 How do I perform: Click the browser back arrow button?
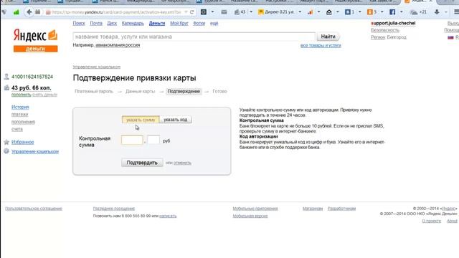[x=29, y=12]
